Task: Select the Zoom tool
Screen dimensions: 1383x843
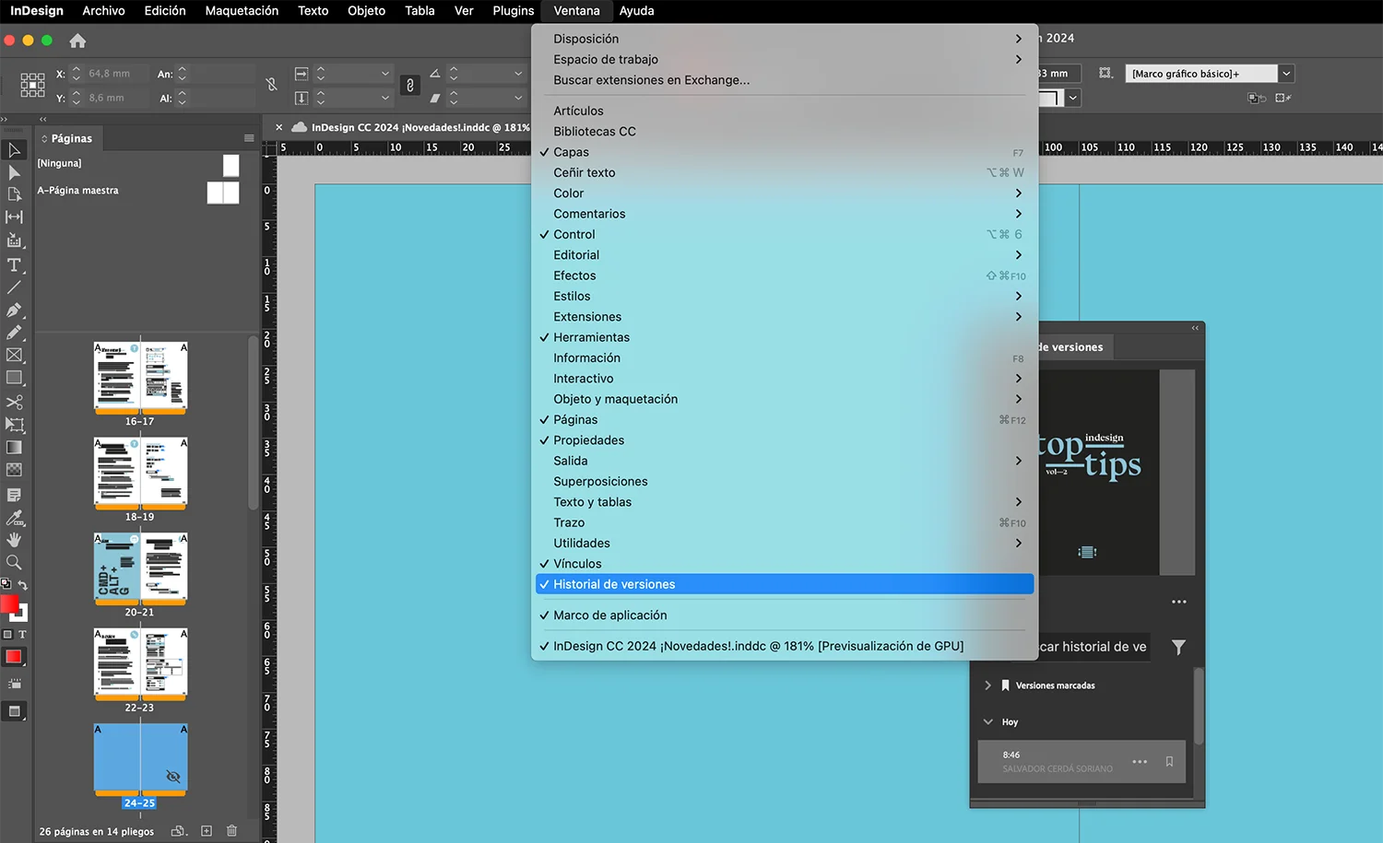Action: (14, 563)
